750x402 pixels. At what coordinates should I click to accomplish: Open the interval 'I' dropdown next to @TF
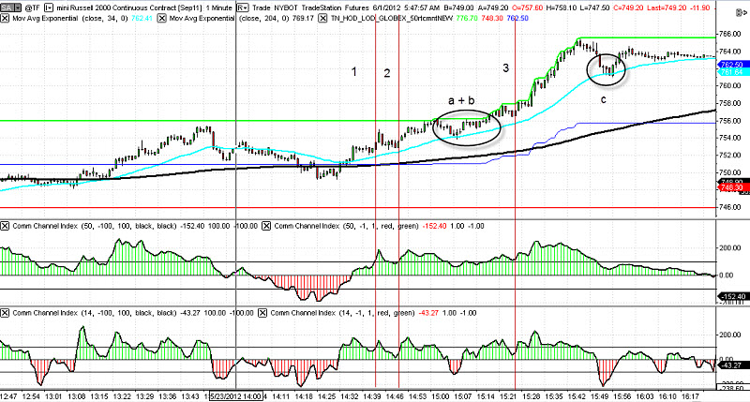[x=48, y=7]
